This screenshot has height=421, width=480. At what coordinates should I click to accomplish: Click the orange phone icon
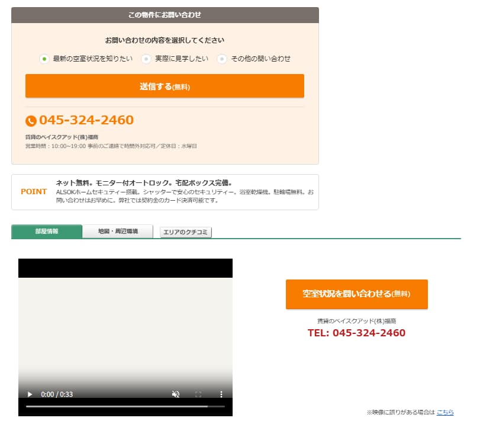coord(31,121)
